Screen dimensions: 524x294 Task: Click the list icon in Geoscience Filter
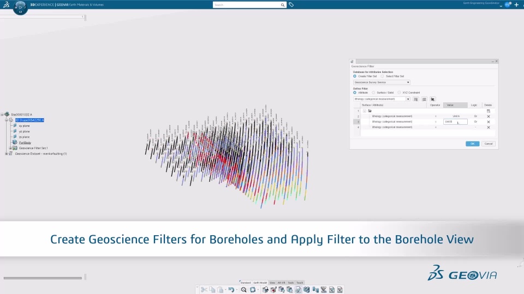point(424,99)
